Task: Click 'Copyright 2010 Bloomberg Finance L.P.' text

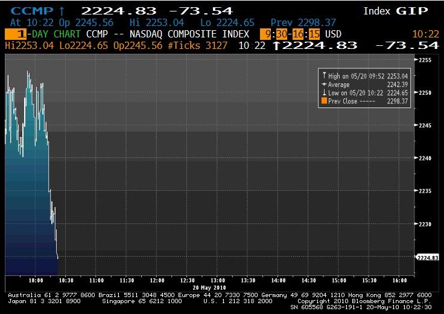Action: 364,301
